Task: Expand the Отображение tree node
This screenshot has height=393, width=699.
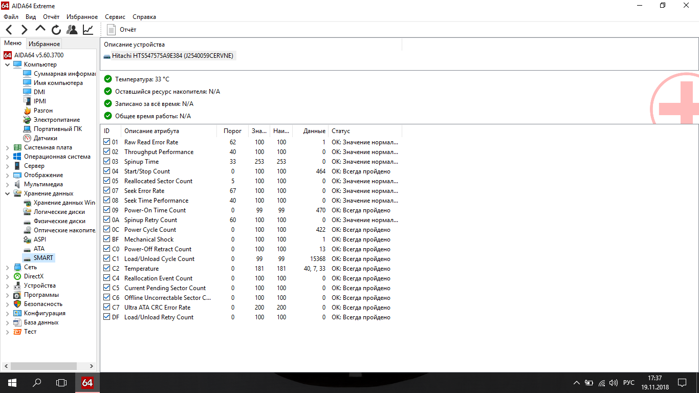Action: (7, 175)
